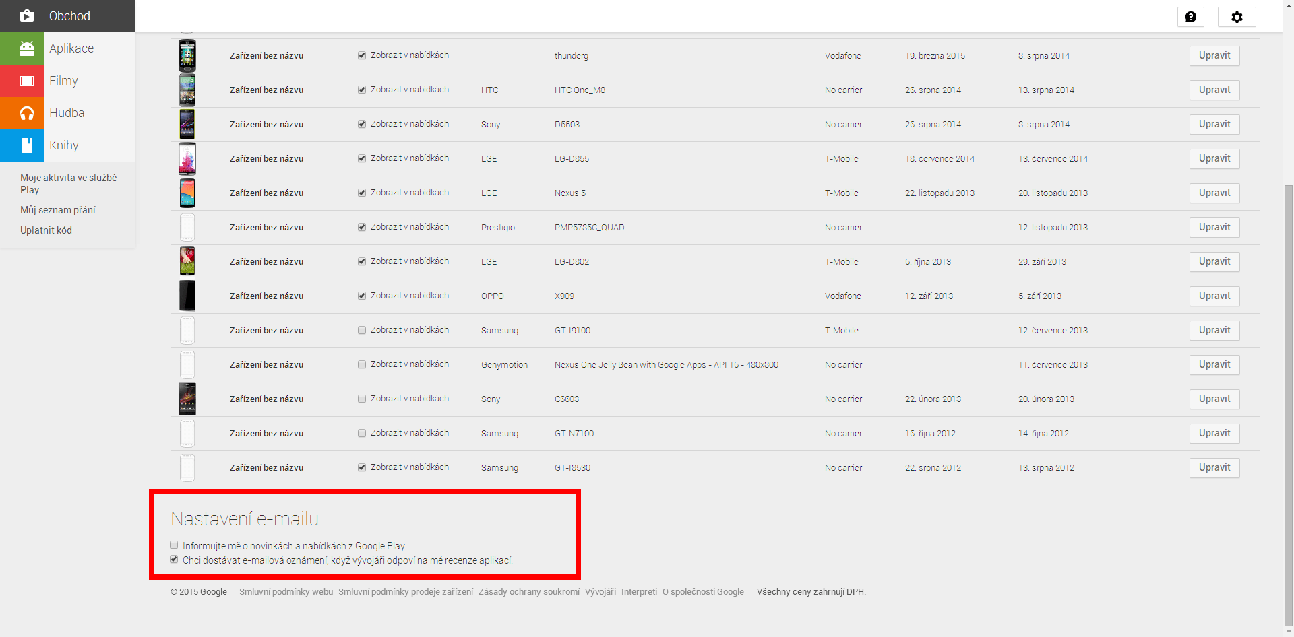Enable show in menus for Samsung GT-I9100

click(x=362, y=330)
